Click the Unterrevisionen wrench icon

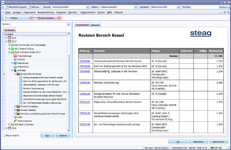(15, 121)
